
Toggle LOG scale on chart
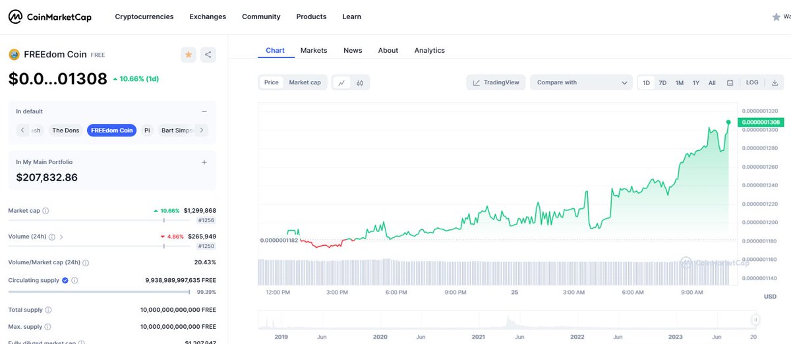click(752, 82)
